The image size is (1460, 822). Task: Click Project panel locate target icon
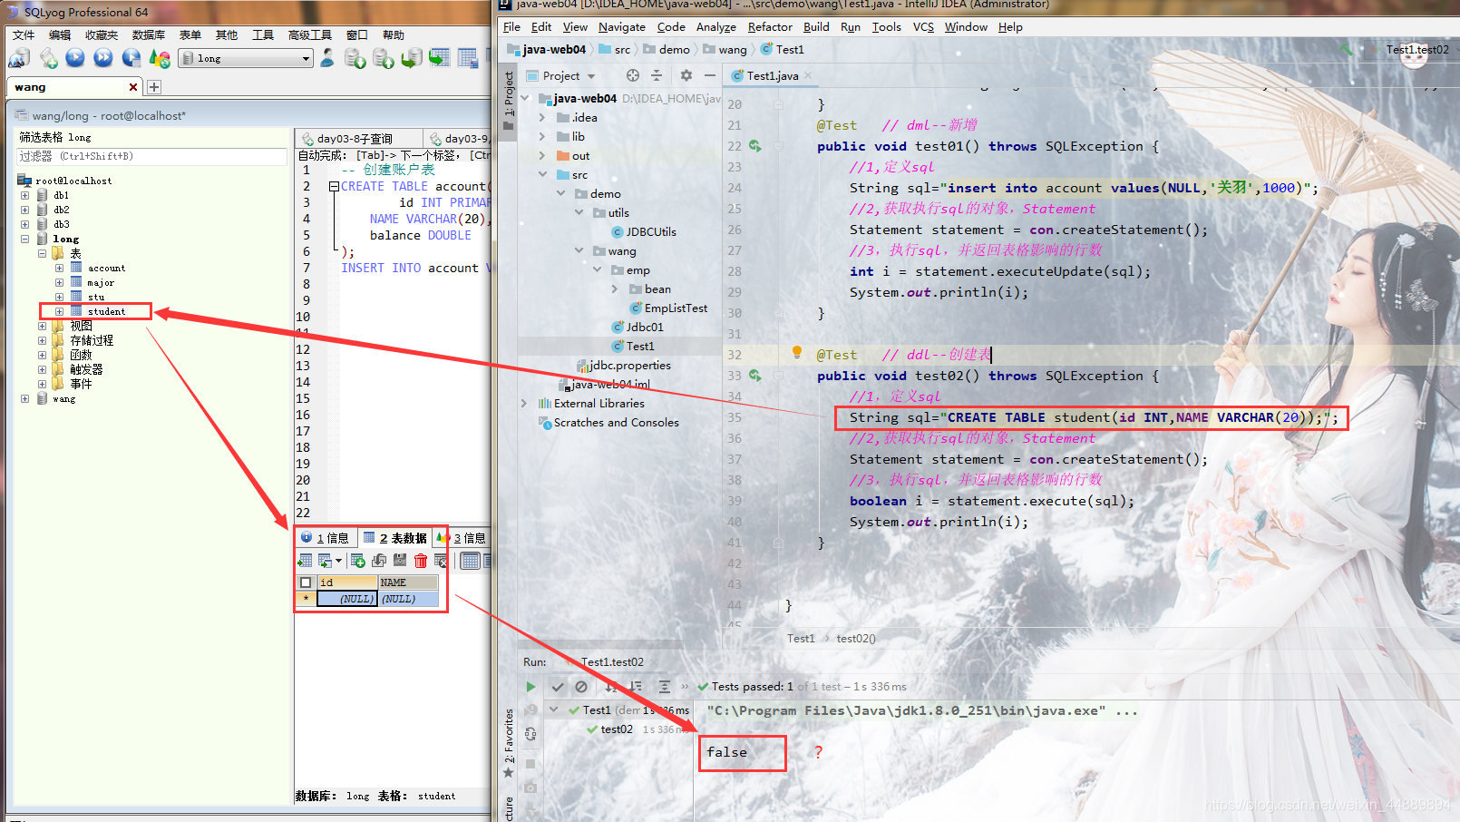[x=633, y=75]
